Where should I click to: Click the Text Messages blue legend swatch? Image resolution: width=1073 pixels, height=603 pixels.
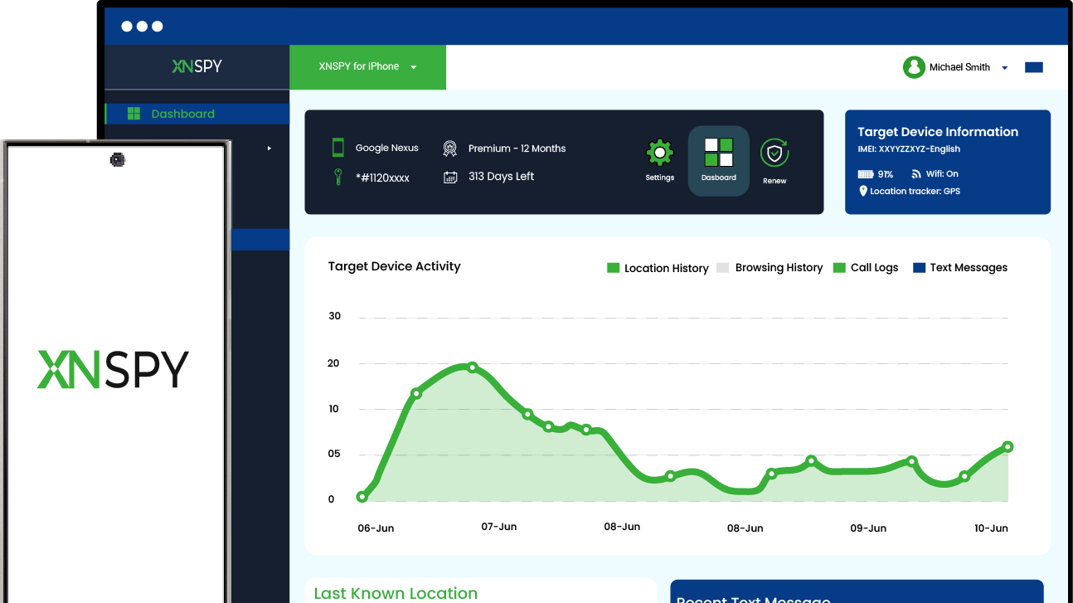(x=919, y=268)
